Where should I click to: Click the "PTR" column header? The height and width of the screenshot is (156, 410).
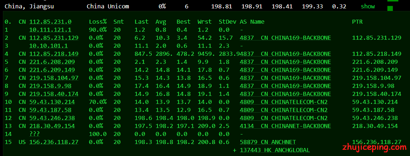pos(357,22)
